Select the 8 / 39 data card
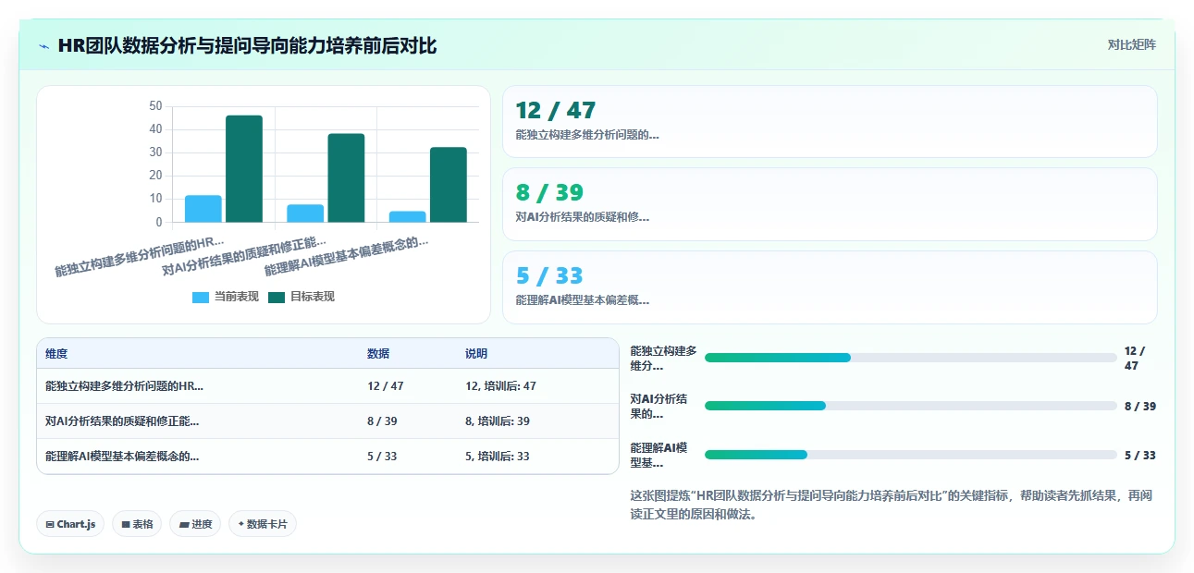 (830, 204)
